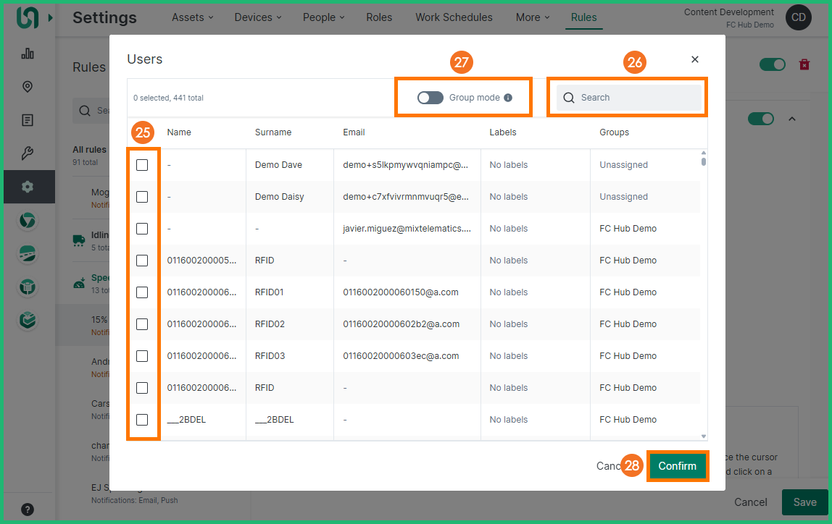Open the wrench maintenance sidebar icon

tap(28, 153)
